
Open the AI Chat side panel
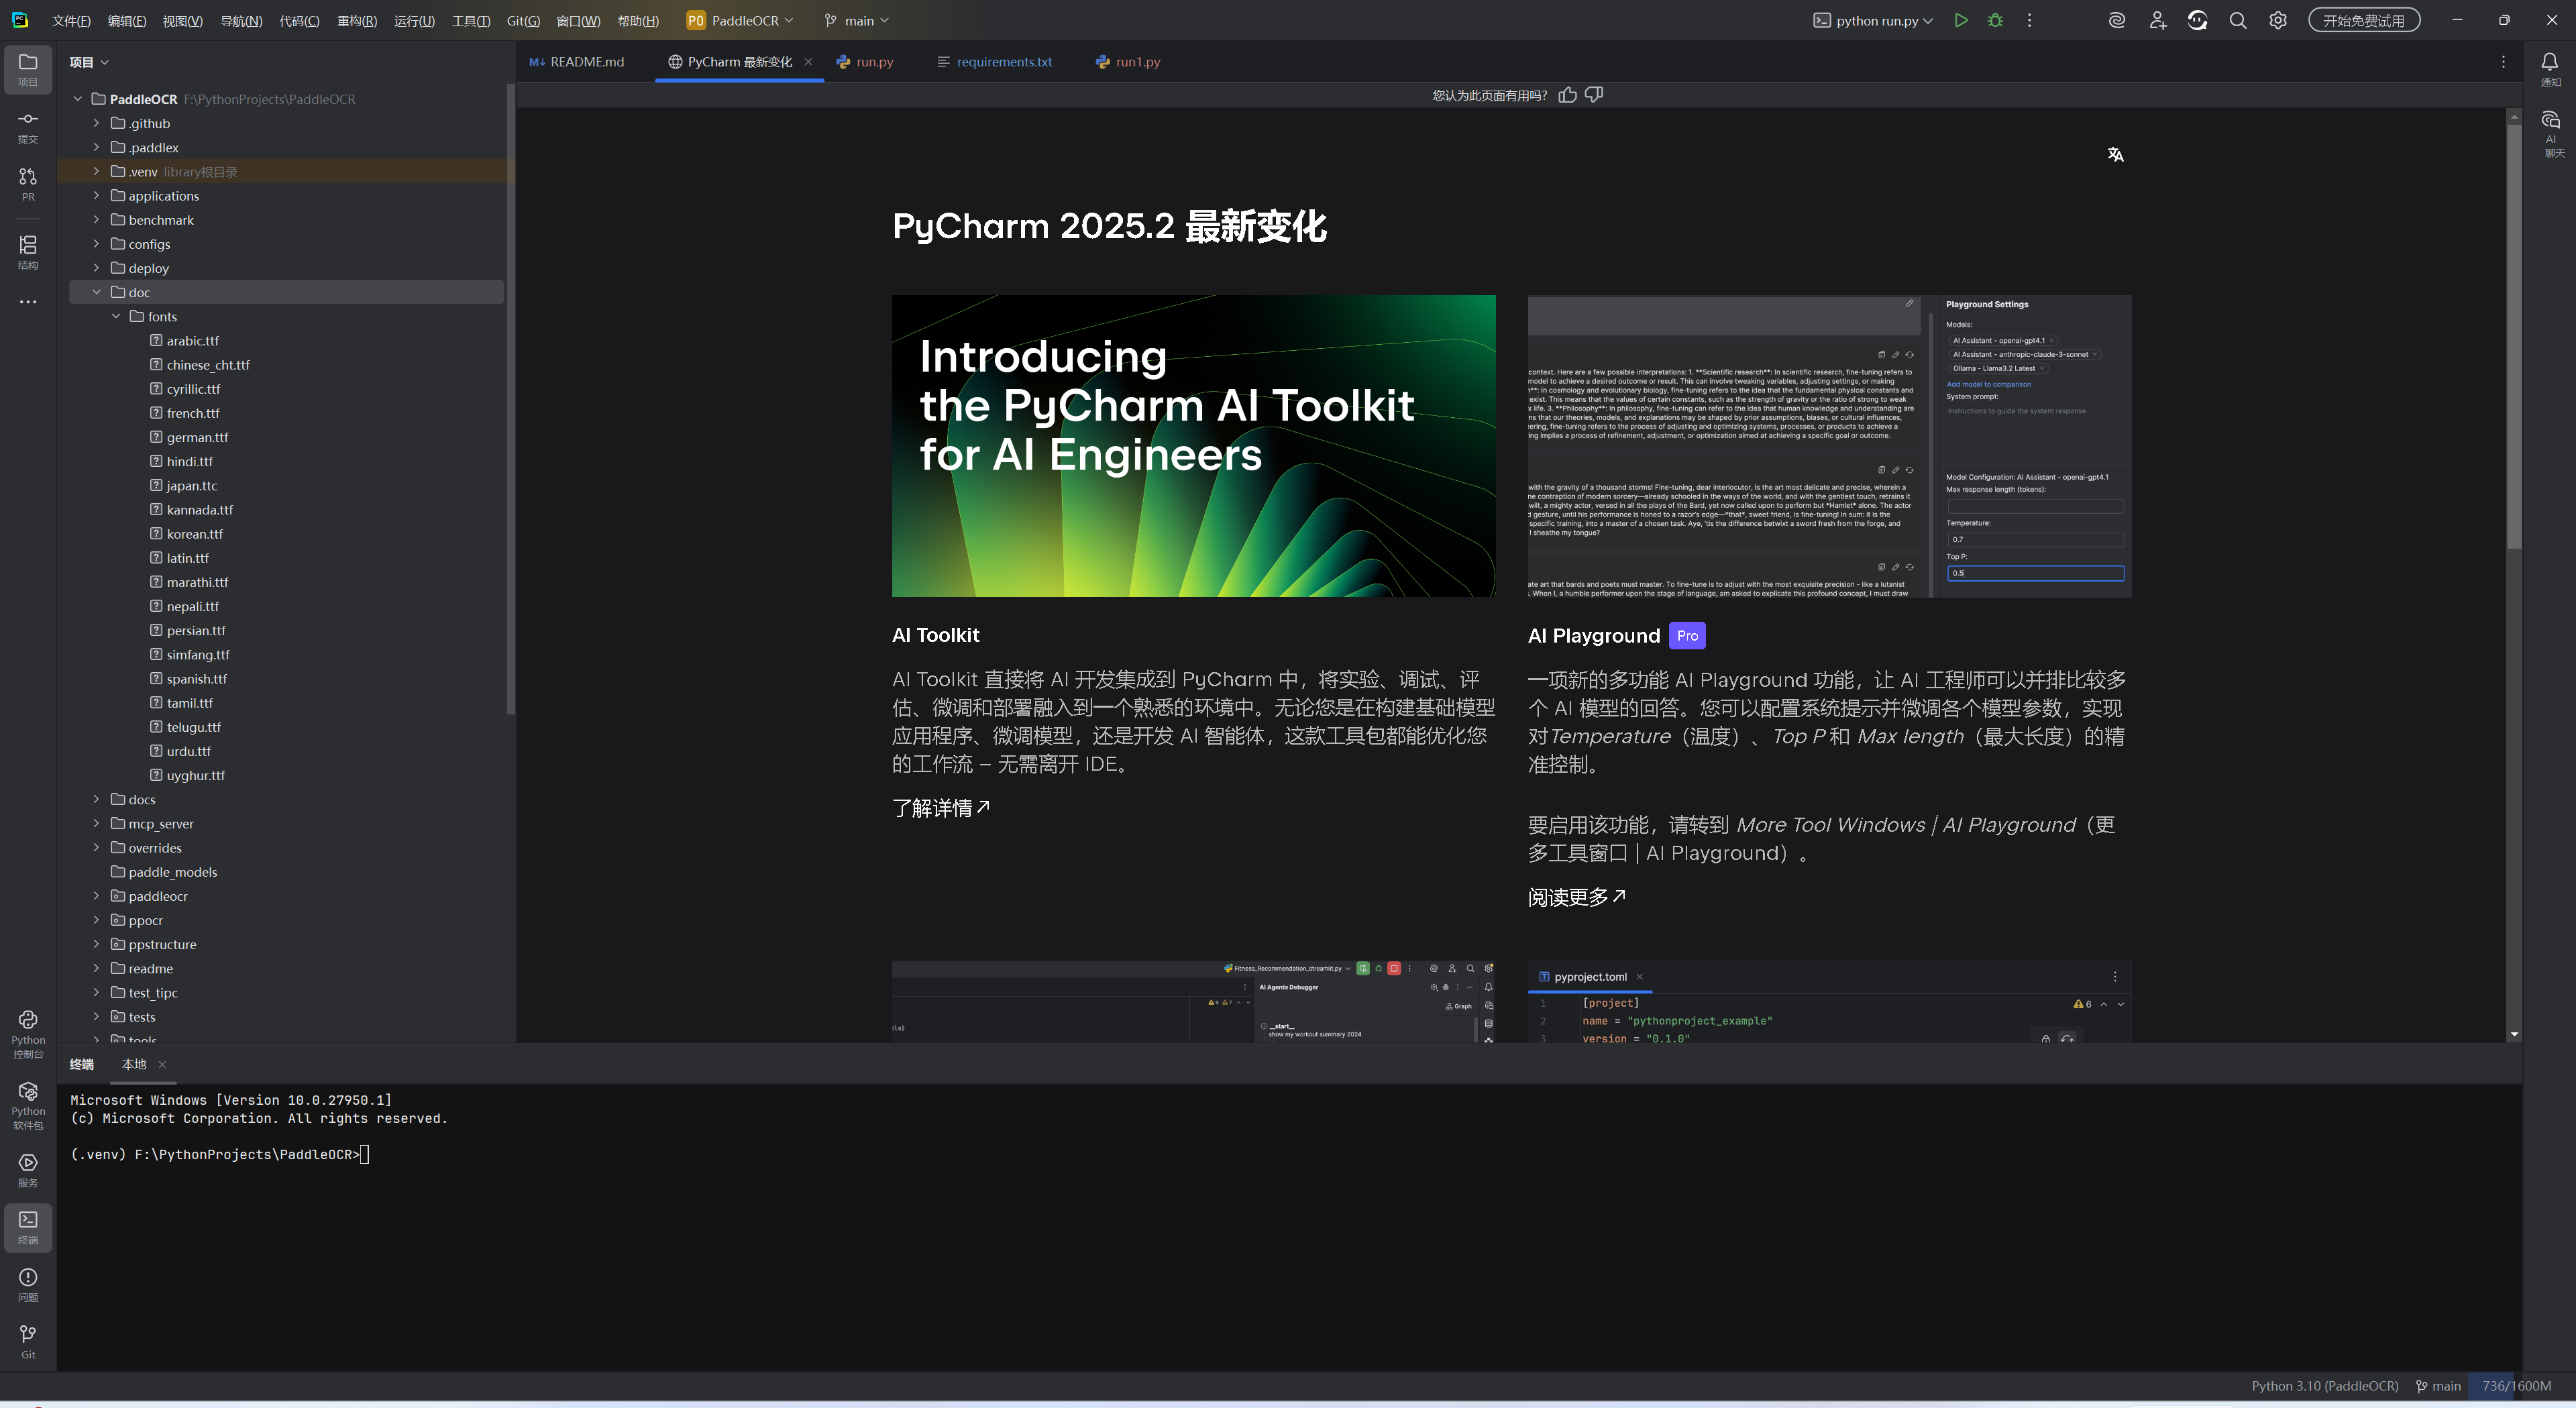click(2550, 133)
